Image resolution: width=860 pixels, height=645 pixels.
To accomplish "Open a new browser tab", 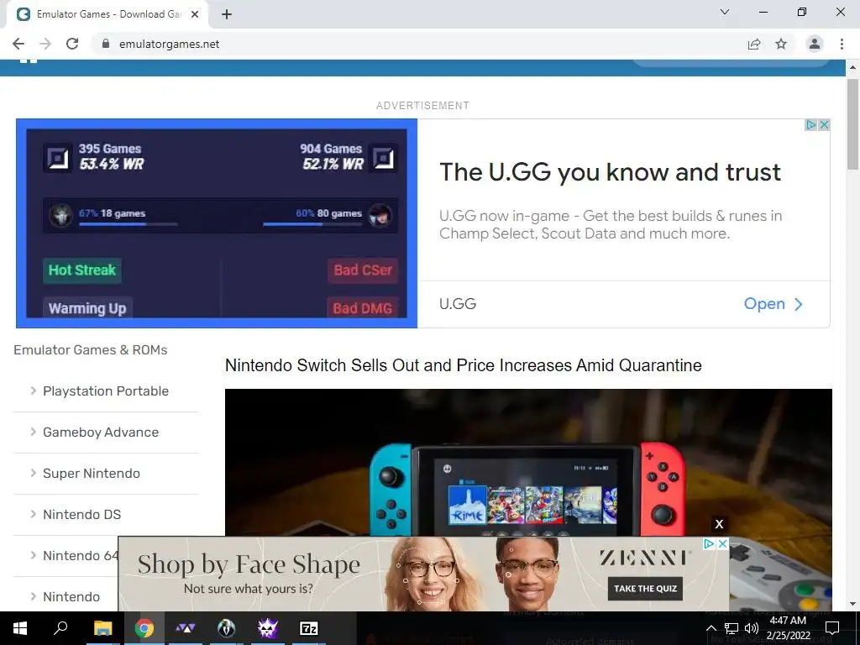I will [x=227, y=14].
